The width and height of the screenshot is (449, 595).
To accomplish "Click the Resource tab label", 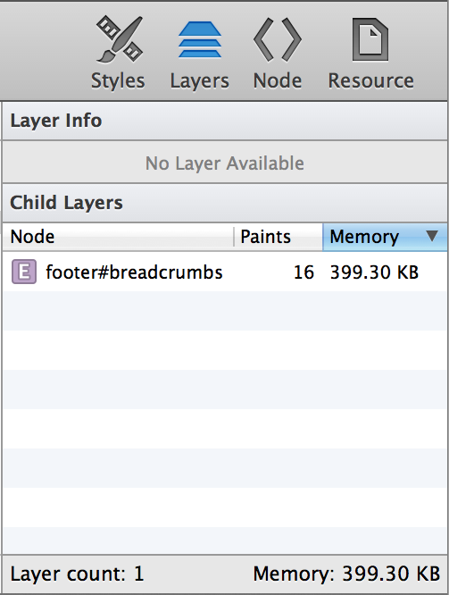I will [370, 80].
